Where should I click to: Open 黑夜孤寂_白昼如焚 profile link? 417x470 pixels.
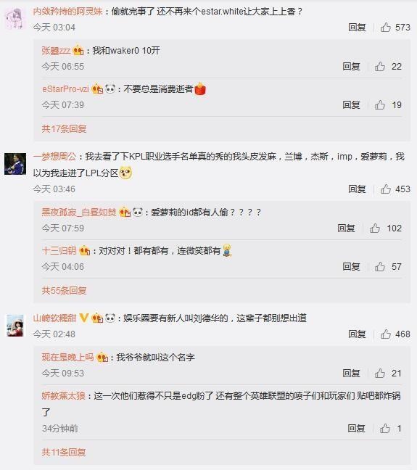pyautogui.click(x=79, y=213)
